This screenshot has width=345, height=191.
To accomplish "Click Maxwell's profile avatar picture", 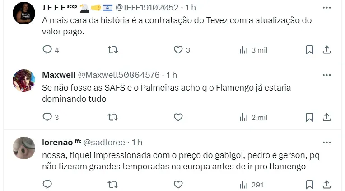I will 24,81.
